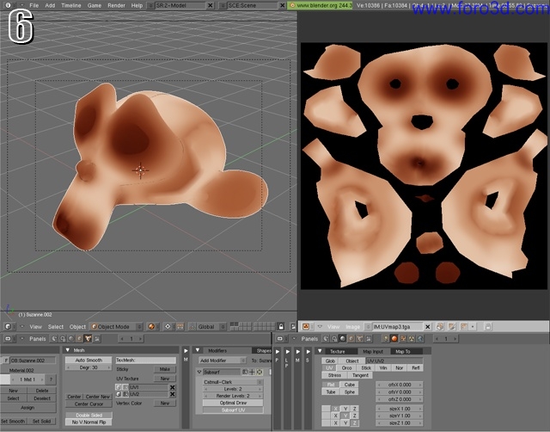The height and width of the screenshot is (432, 550).
Task: Adjust the ofsX 0.000 value slider
Action: [399, 385]
